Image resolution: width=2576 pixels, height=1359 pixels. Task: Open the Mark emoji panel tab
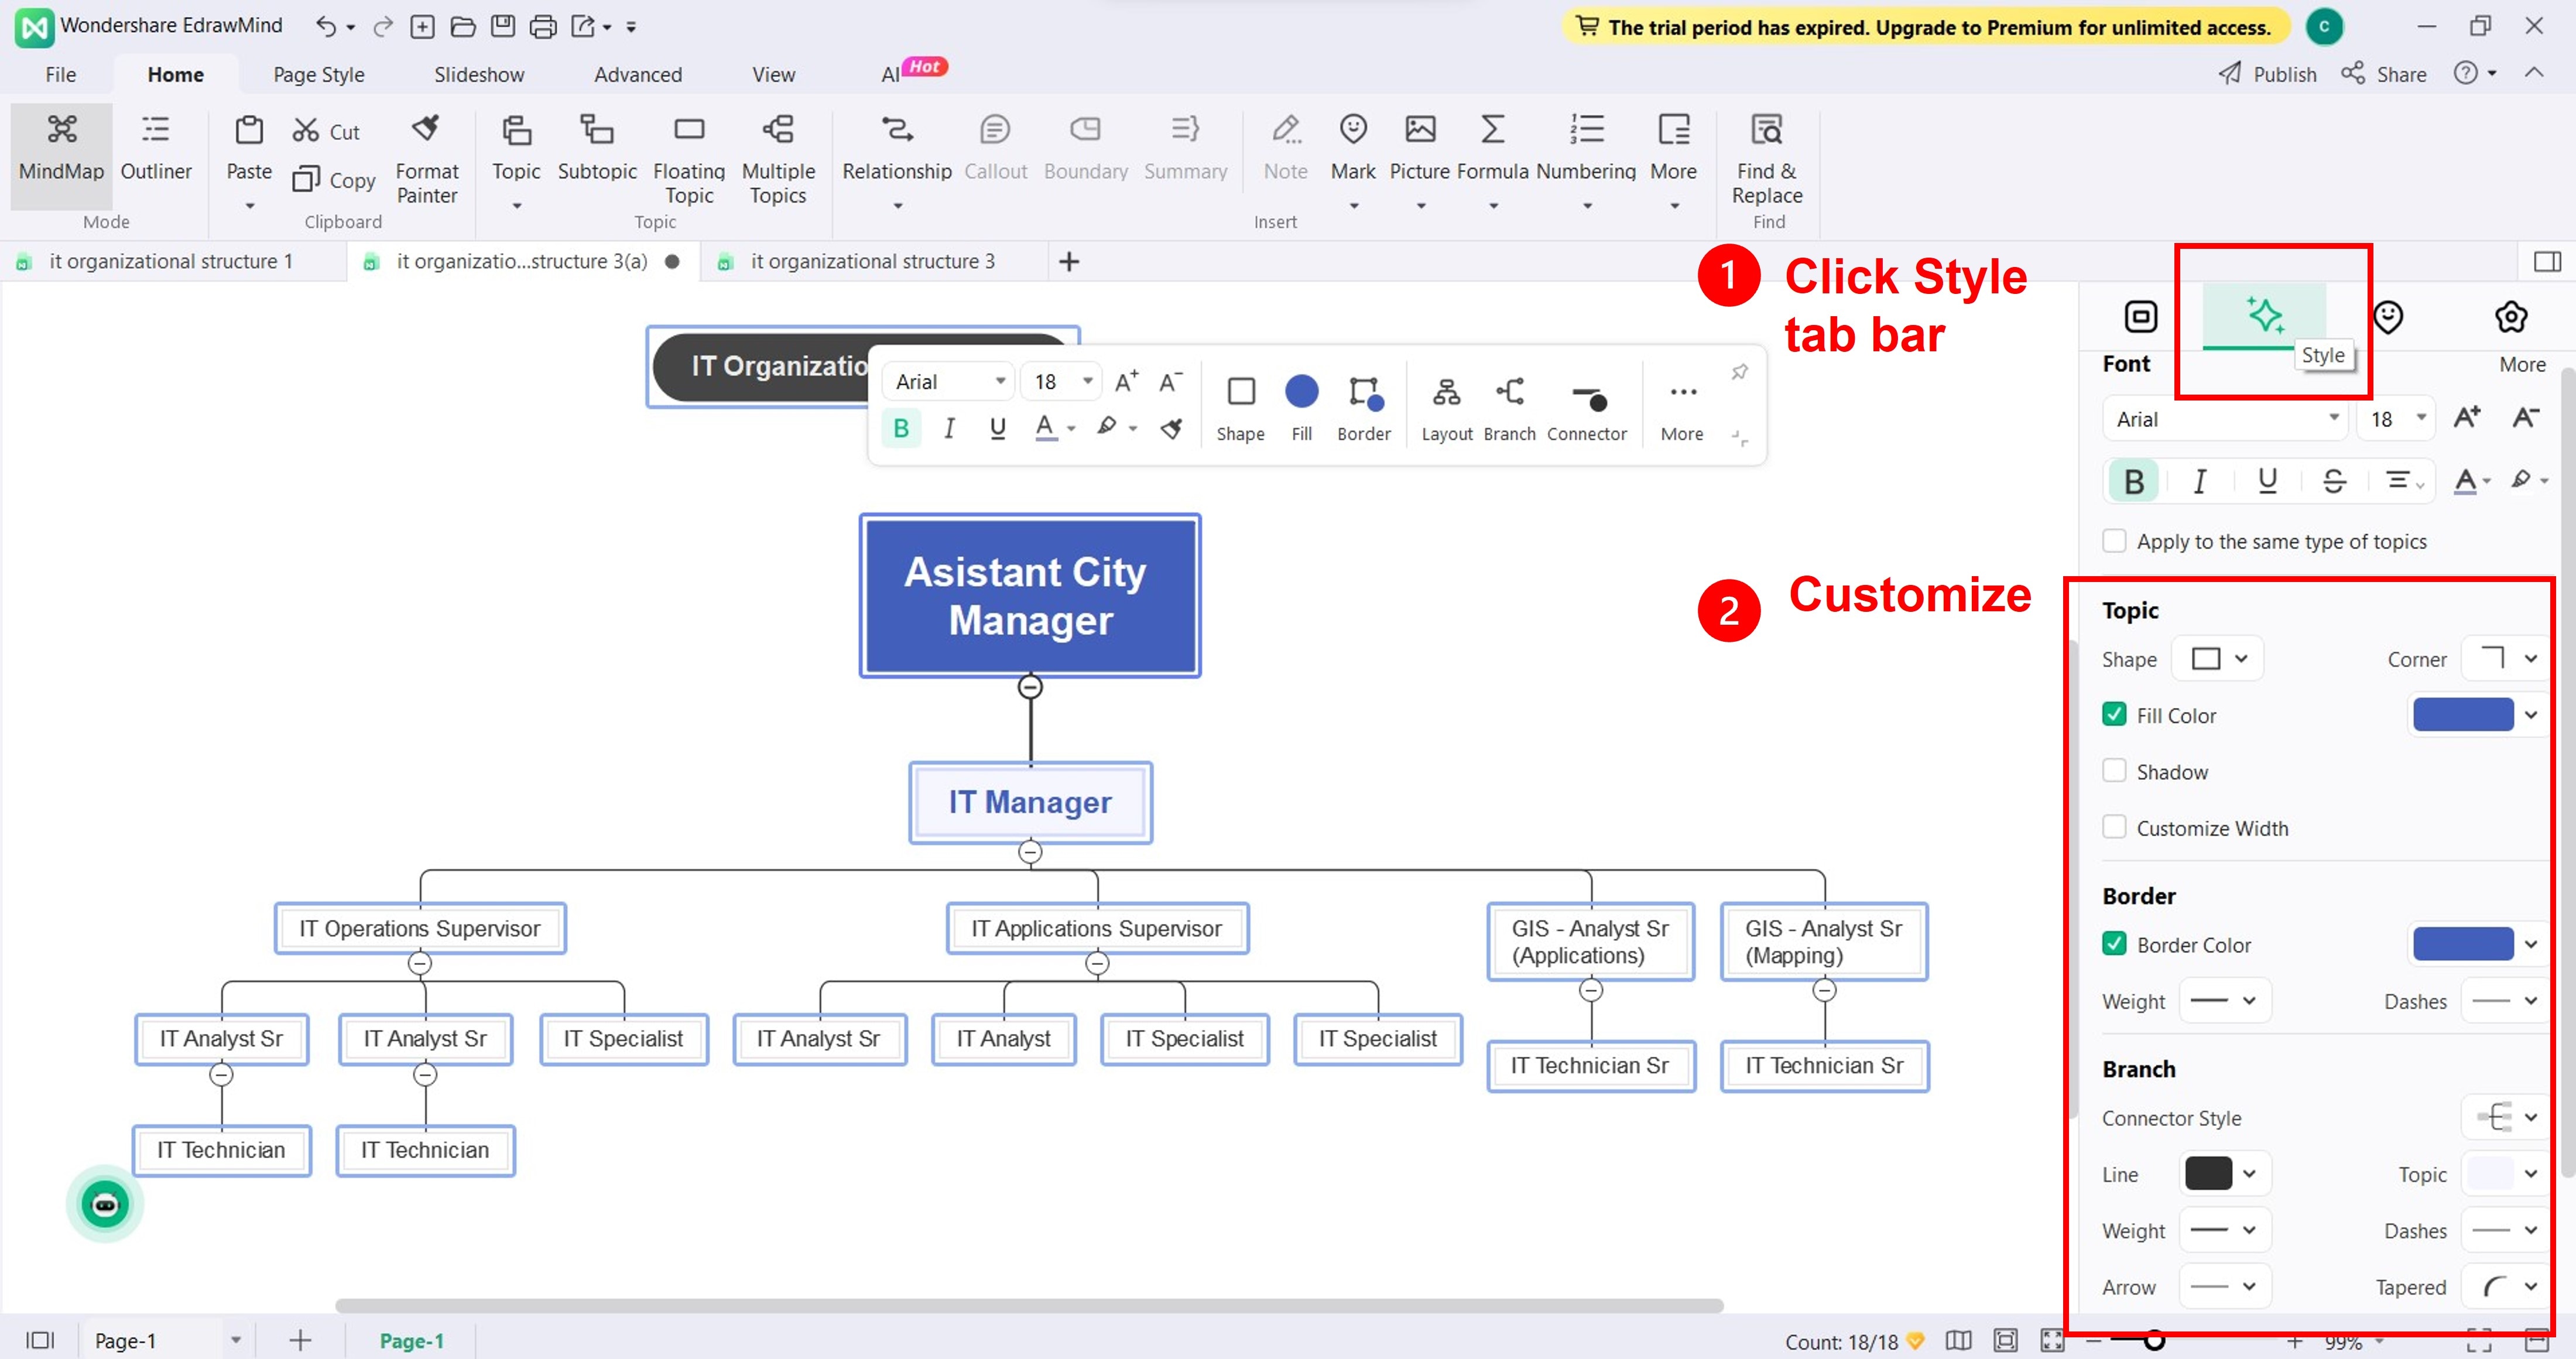[x=2388, y=317]
